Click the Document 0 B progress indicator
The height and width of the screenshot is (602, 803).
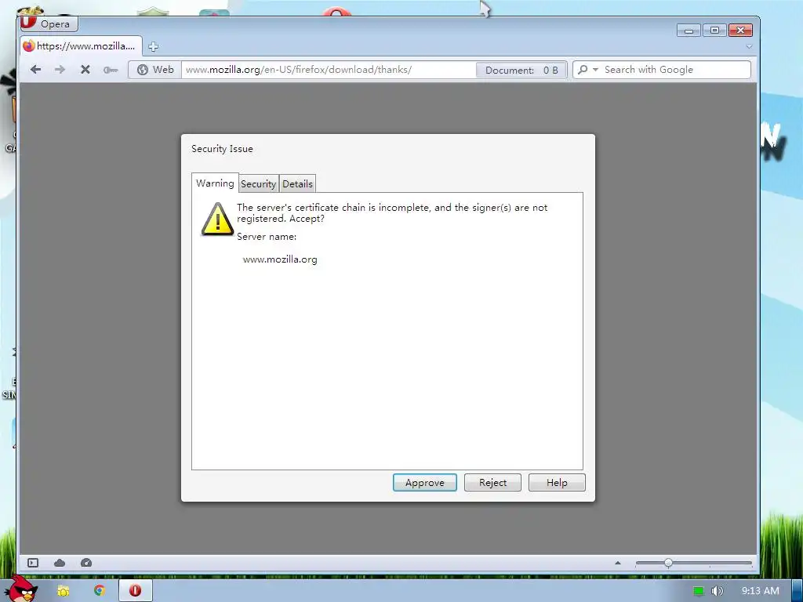[521, 70]
